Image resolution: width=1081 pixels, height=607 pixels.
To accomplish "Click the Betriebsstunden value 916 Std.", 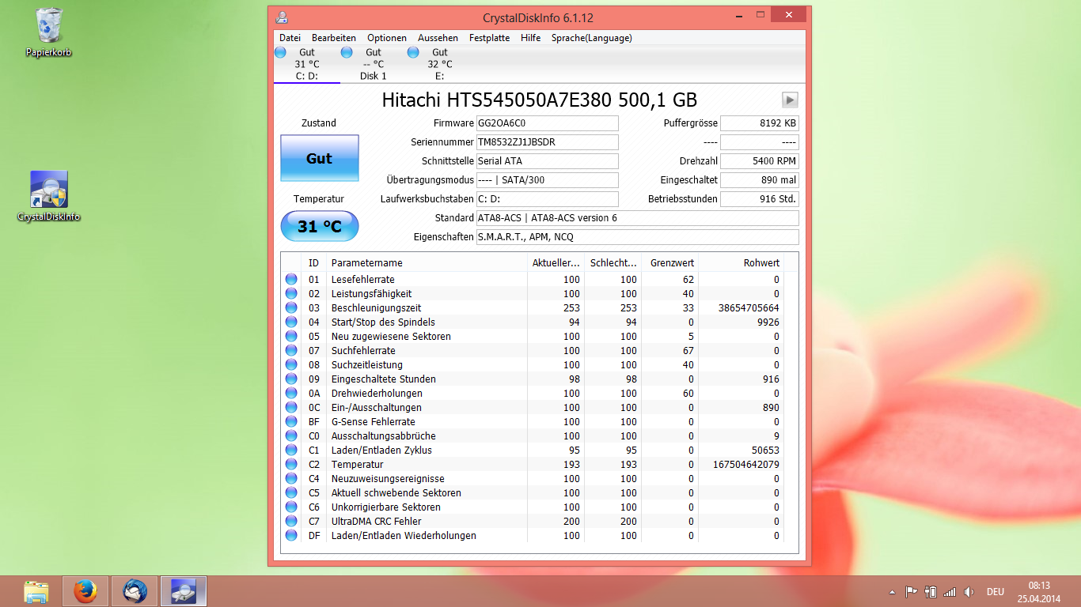I will coord(760,199).
